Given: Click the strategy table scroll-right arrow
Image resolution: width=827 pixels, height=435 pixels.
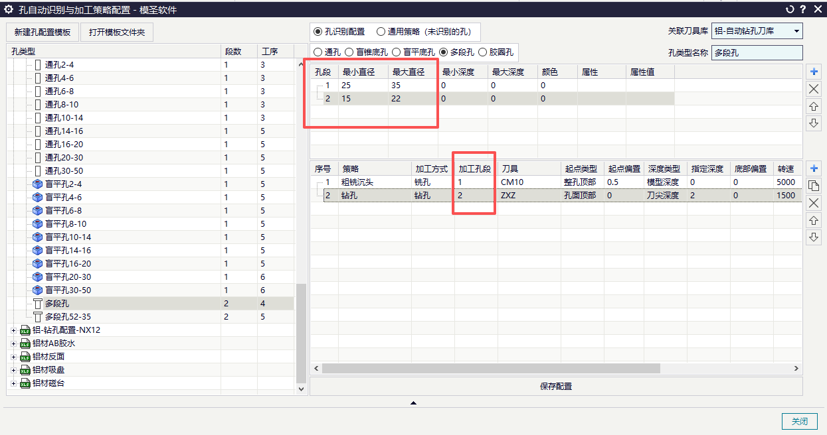Looking at the screenshot, I should pyautogui.click(x=797, y=368).
